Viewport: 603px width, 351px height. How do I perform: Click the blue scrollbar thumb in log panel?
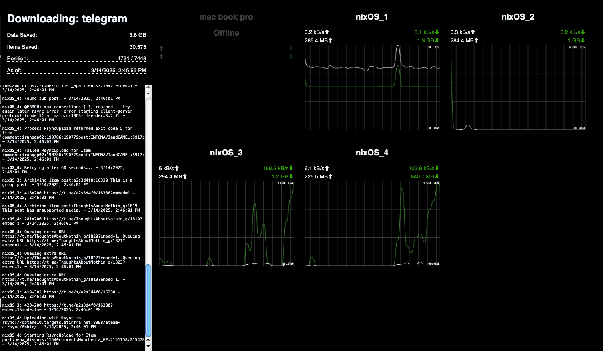pyautogui.click(x=148, y=300)
